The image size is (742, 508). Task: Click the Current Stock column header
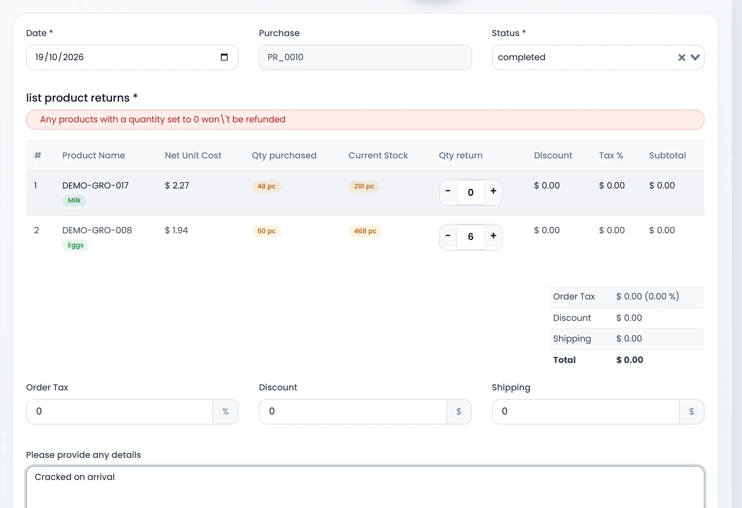click(378, 155)
